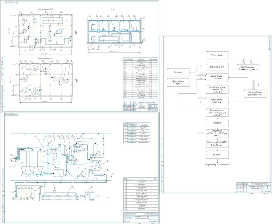Image resolution: width=272 pixels, height=224 pixels.
Task: Click the 'Созревание опары' block
Action: point(217,90)
